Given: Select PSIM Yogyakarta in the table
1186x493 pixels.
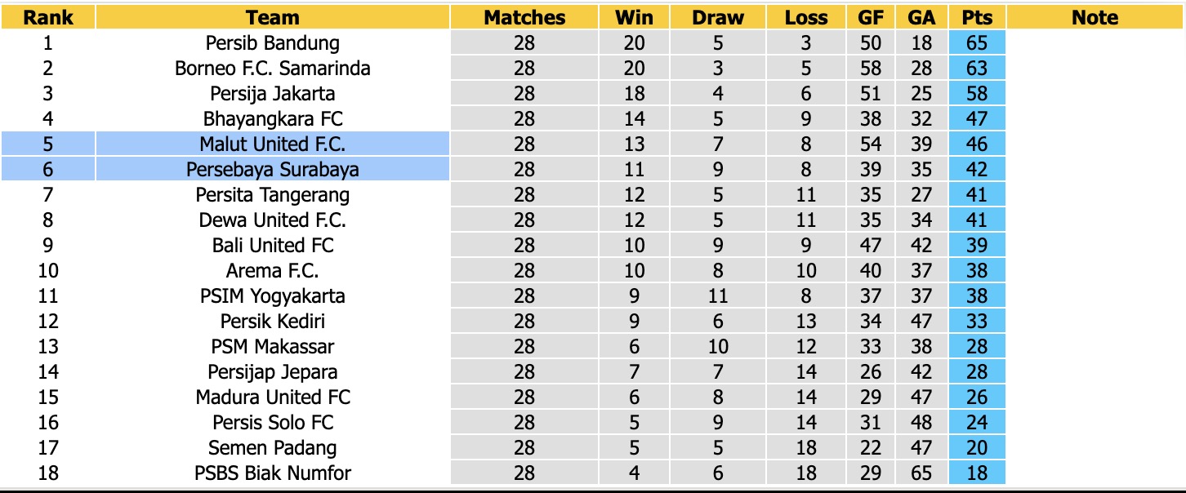Looking at the screenshot, I should click(273, 295).
